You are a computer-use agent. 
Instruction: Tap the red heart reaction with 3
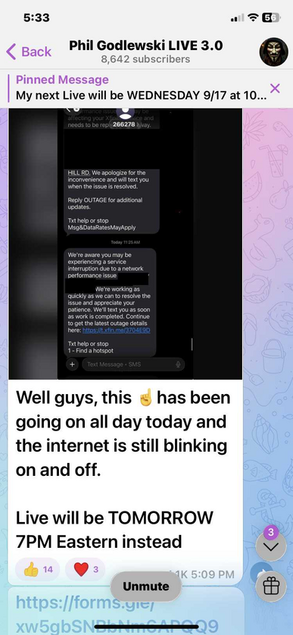click(x=86, y=569)
